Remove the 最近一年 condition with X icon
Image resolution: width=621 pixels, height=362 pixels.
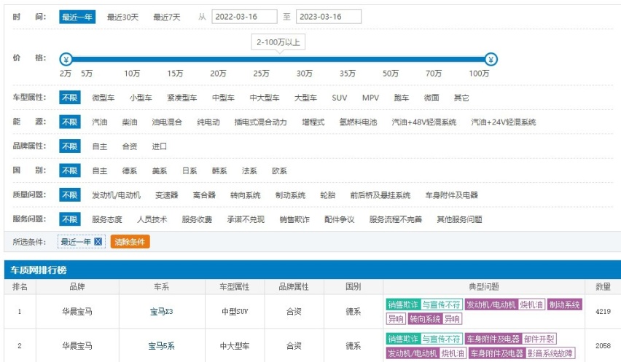point(98,242)
